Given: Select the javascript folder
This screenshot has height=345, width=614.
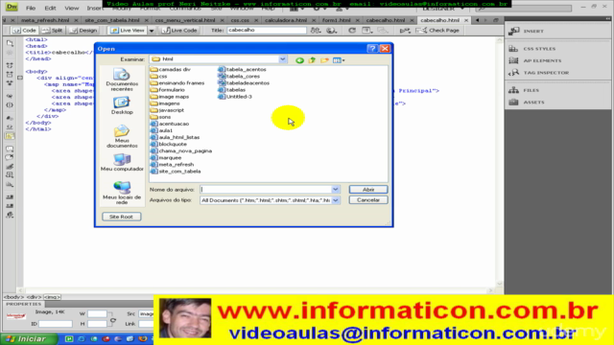Looking at the screenshot, I should pos(168,110).
